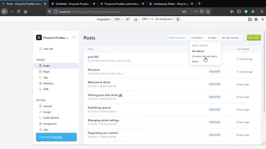This screenshot has height=149, width=266.
Task: Collapse the All authors filter dropdown
Action: click(x=198, y=38)
